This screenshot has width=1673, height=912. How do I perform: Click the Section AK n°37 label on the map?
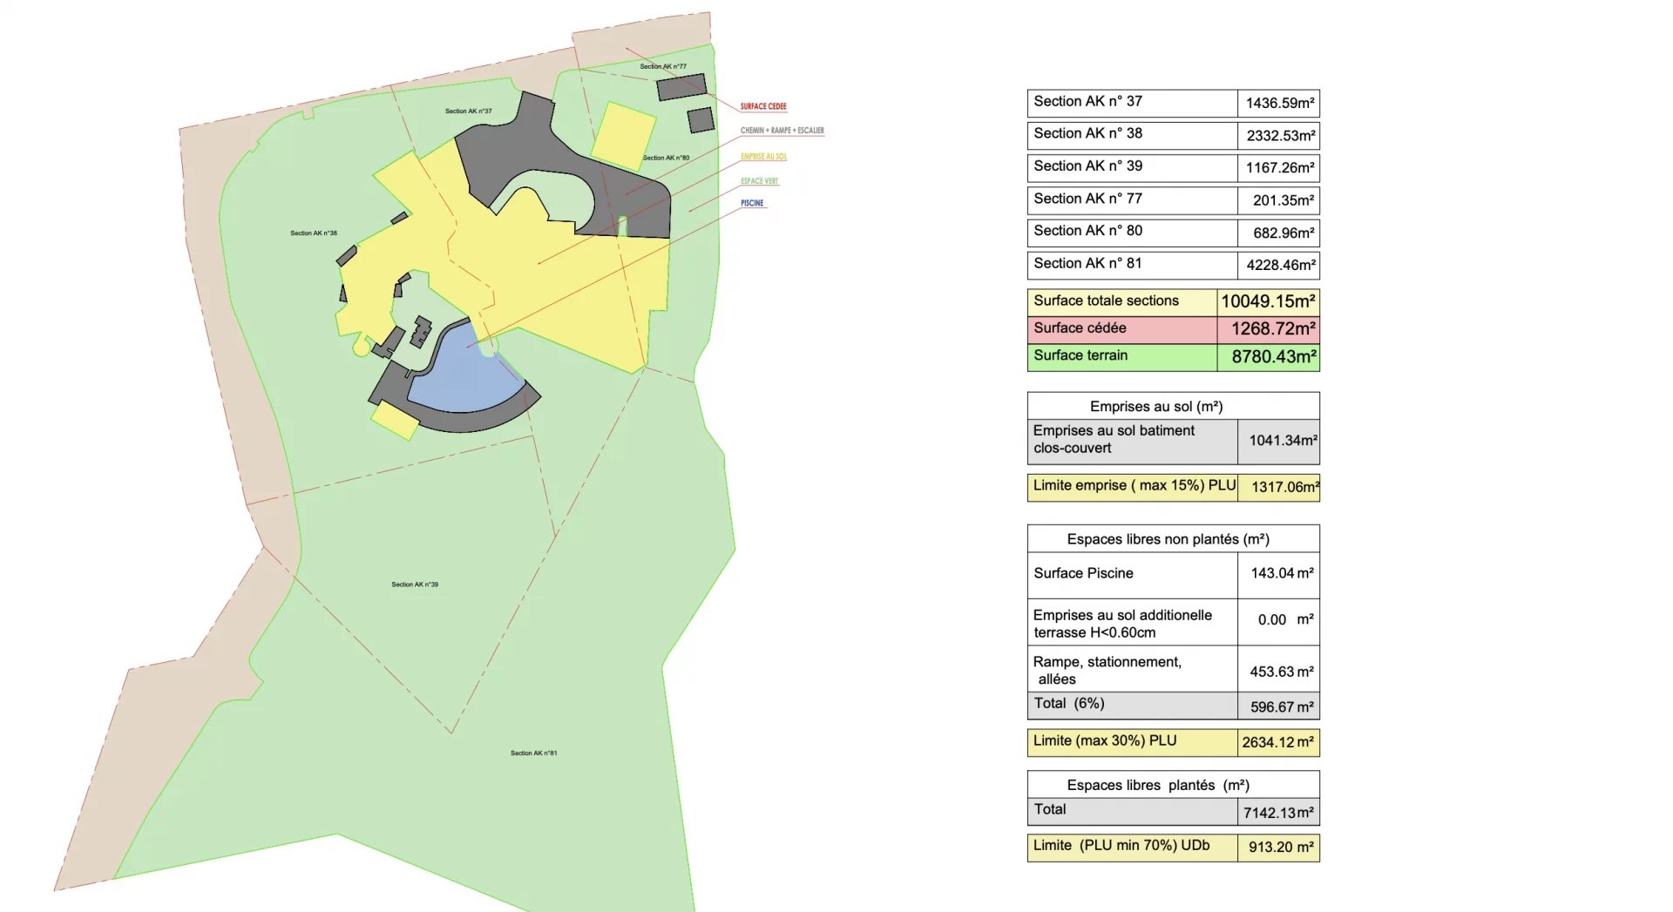click(x=468, y=111)
